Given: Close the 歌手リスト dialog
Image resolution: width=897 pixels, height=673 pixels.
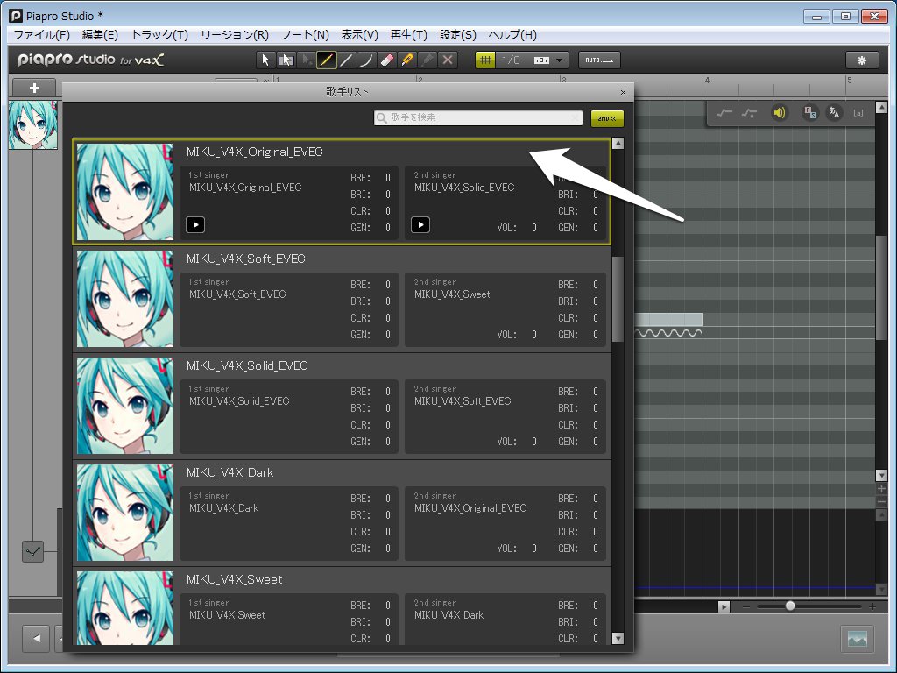Looking at the screenshot, I should [623, 92].
